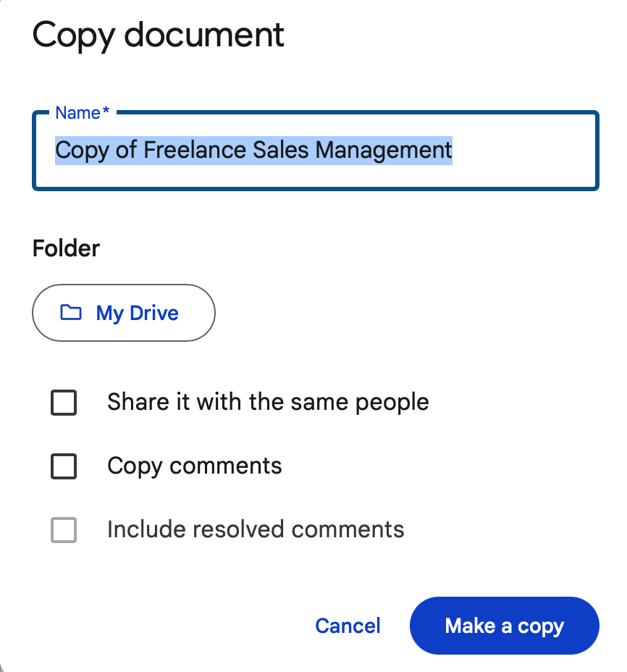
Task: Click the "My Drive" text label
Action: click(137, 313)
